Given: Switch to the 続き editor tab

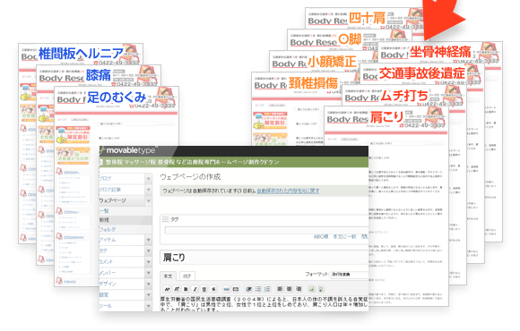Looking at the screenshot, I should point(187,276).
